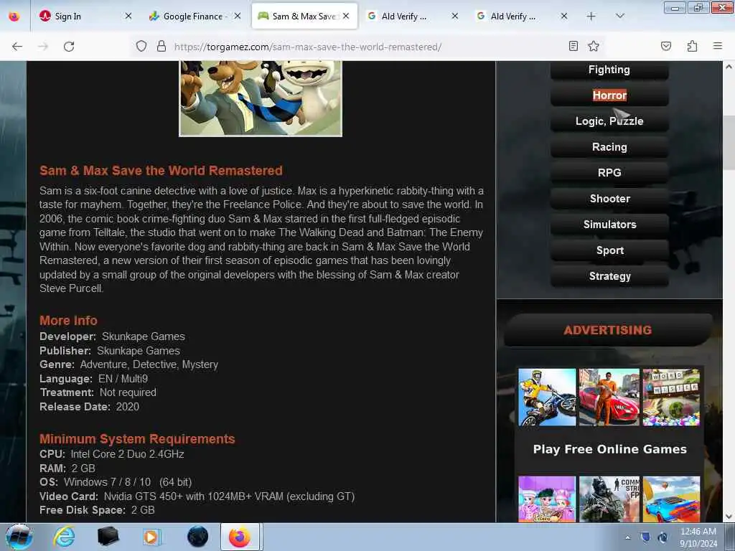Viewport: 735px width, 551px height.
Task: Close the Sam & Max Save tab
Action: [x=346, y=16]
